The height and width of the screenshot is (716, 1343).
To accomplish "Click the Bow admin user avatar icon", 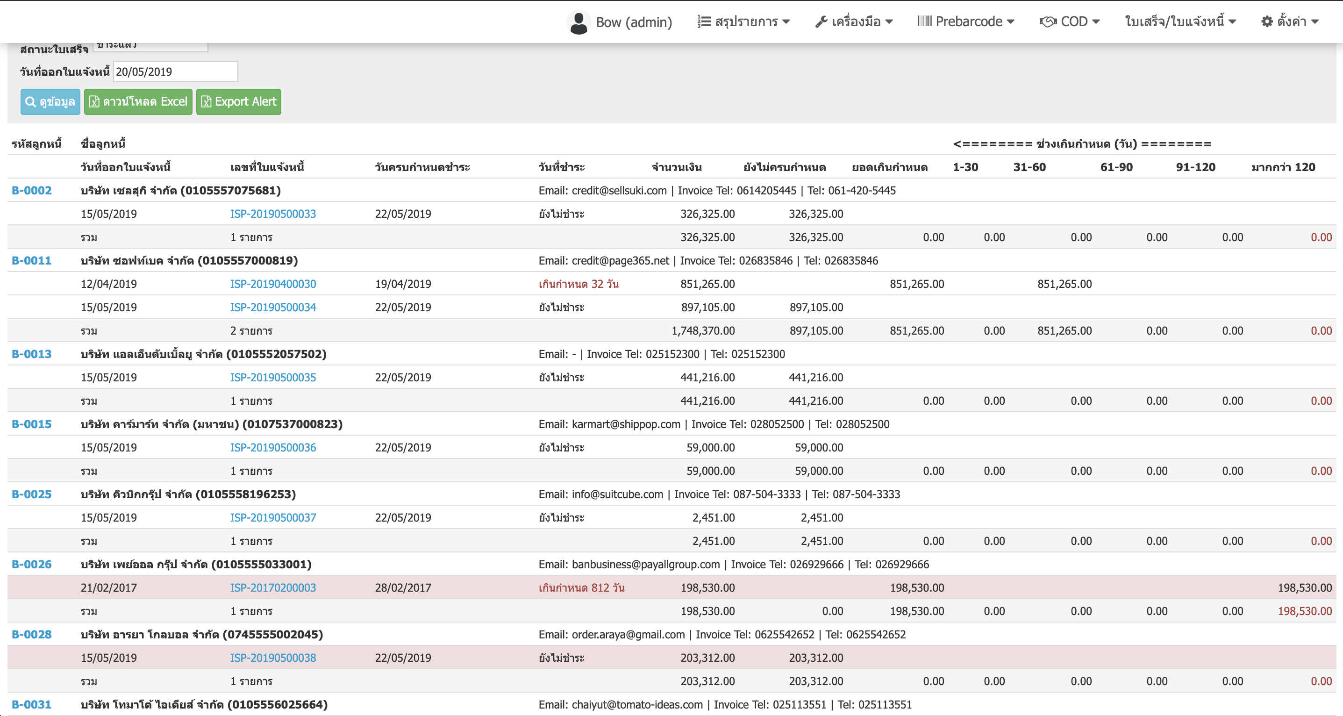I will click(578, 22).
